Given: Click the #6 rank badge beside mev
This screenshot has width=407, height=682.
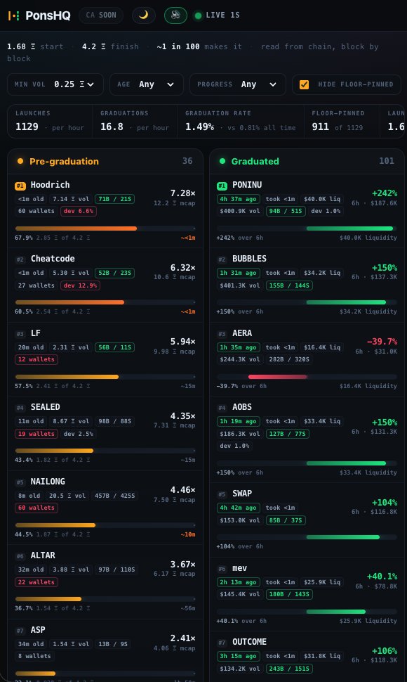Looking at the screenshot, I should tap(222, 569).
